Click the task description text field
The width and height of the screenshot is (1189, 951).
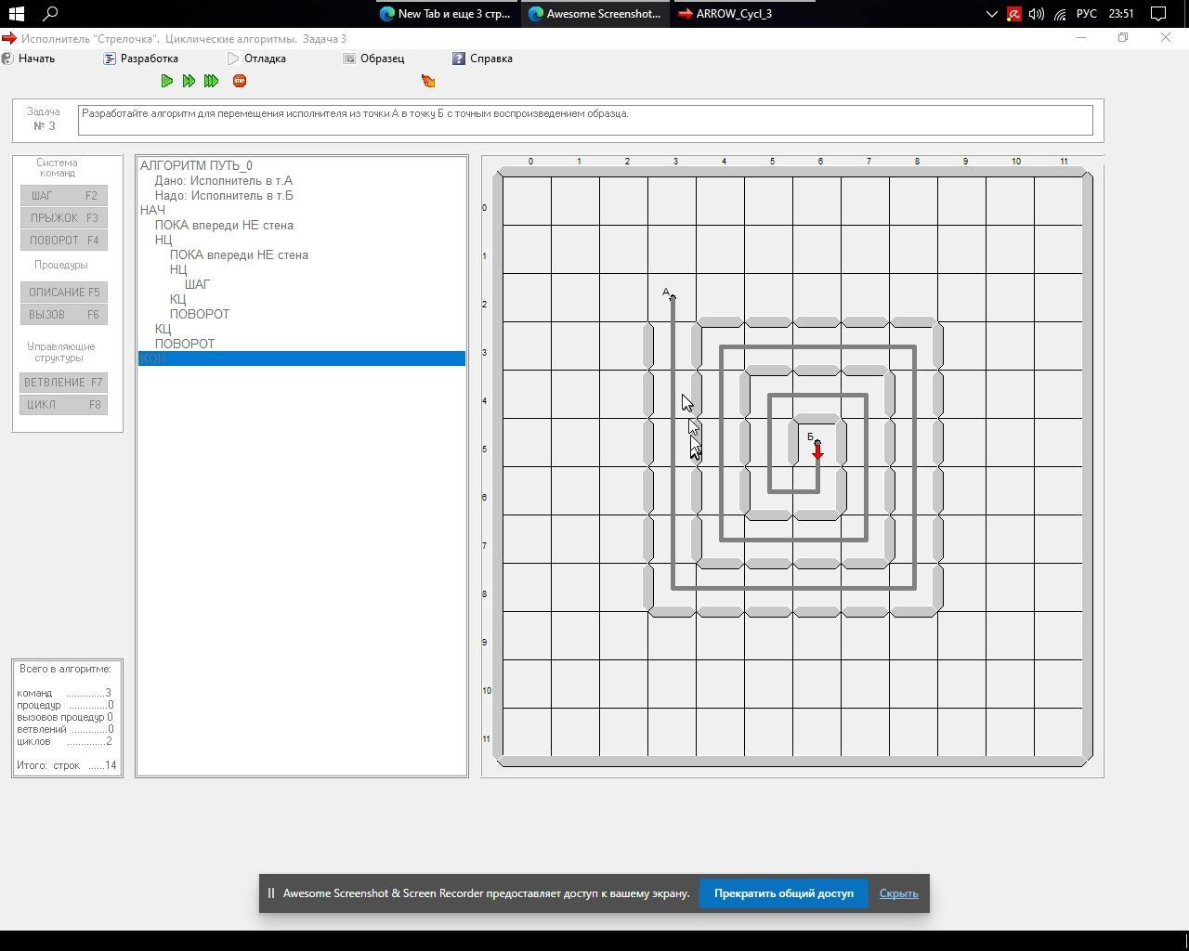pos(585,120)
